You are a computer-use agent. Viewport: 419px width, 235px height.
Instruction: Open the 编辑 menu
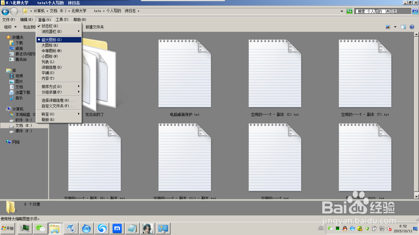(x=26, y=20)
